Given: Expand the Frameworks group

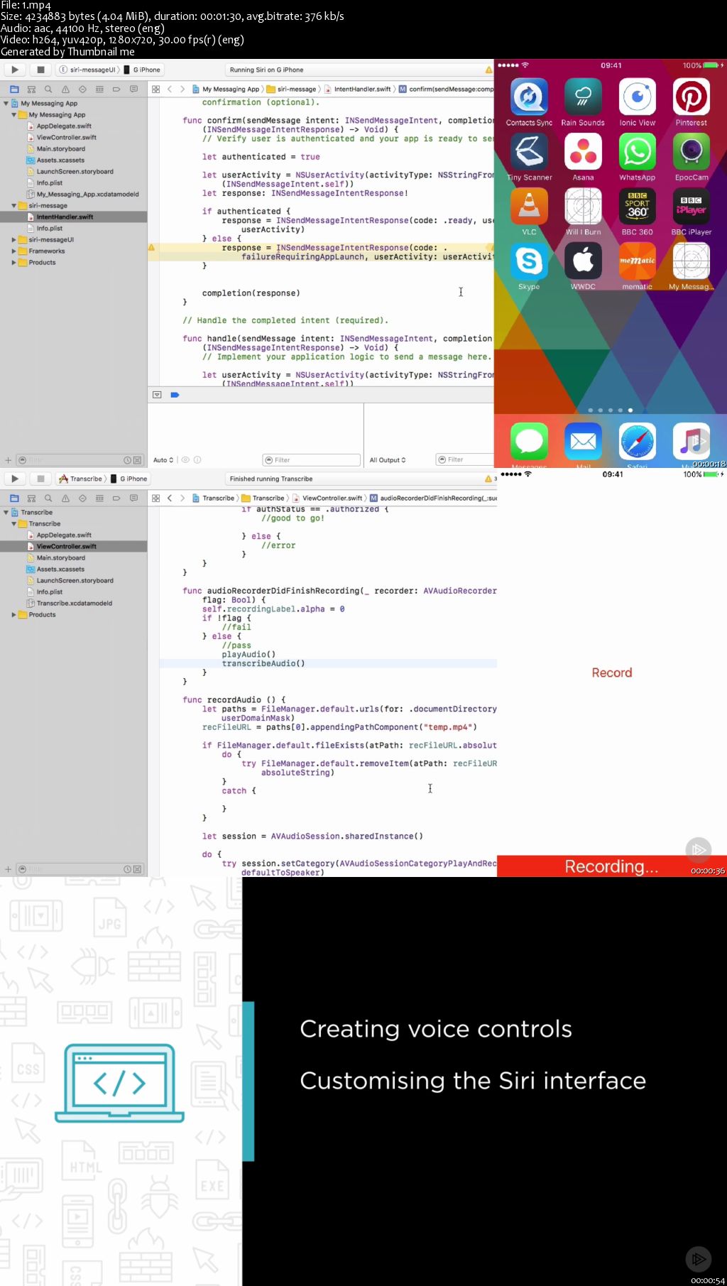Looking at the screenshot, I should [14, 251].
